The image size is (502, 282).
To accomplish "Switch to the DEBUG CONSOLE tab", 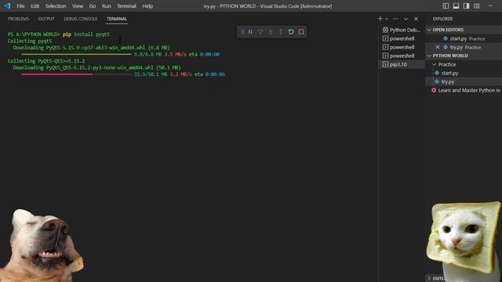I will coord(80,19).
